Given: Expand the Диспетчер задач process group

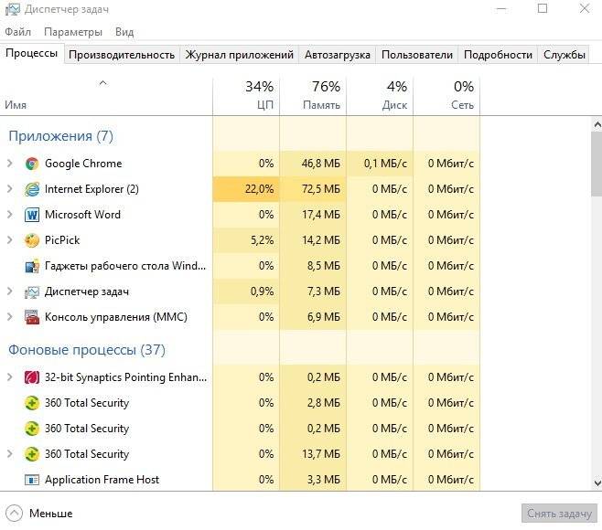Looking at the screenshot, I should [x=9, y=291].
